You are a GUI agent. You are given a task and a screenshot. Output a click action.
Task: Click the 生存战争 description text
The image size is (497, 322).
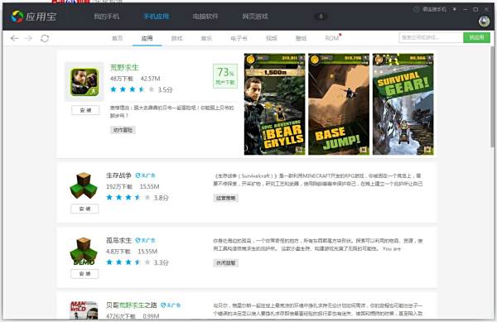point(318,180)
